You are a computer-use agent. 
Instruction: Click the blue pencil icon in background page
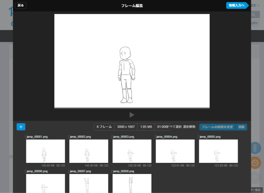(255, 148)
